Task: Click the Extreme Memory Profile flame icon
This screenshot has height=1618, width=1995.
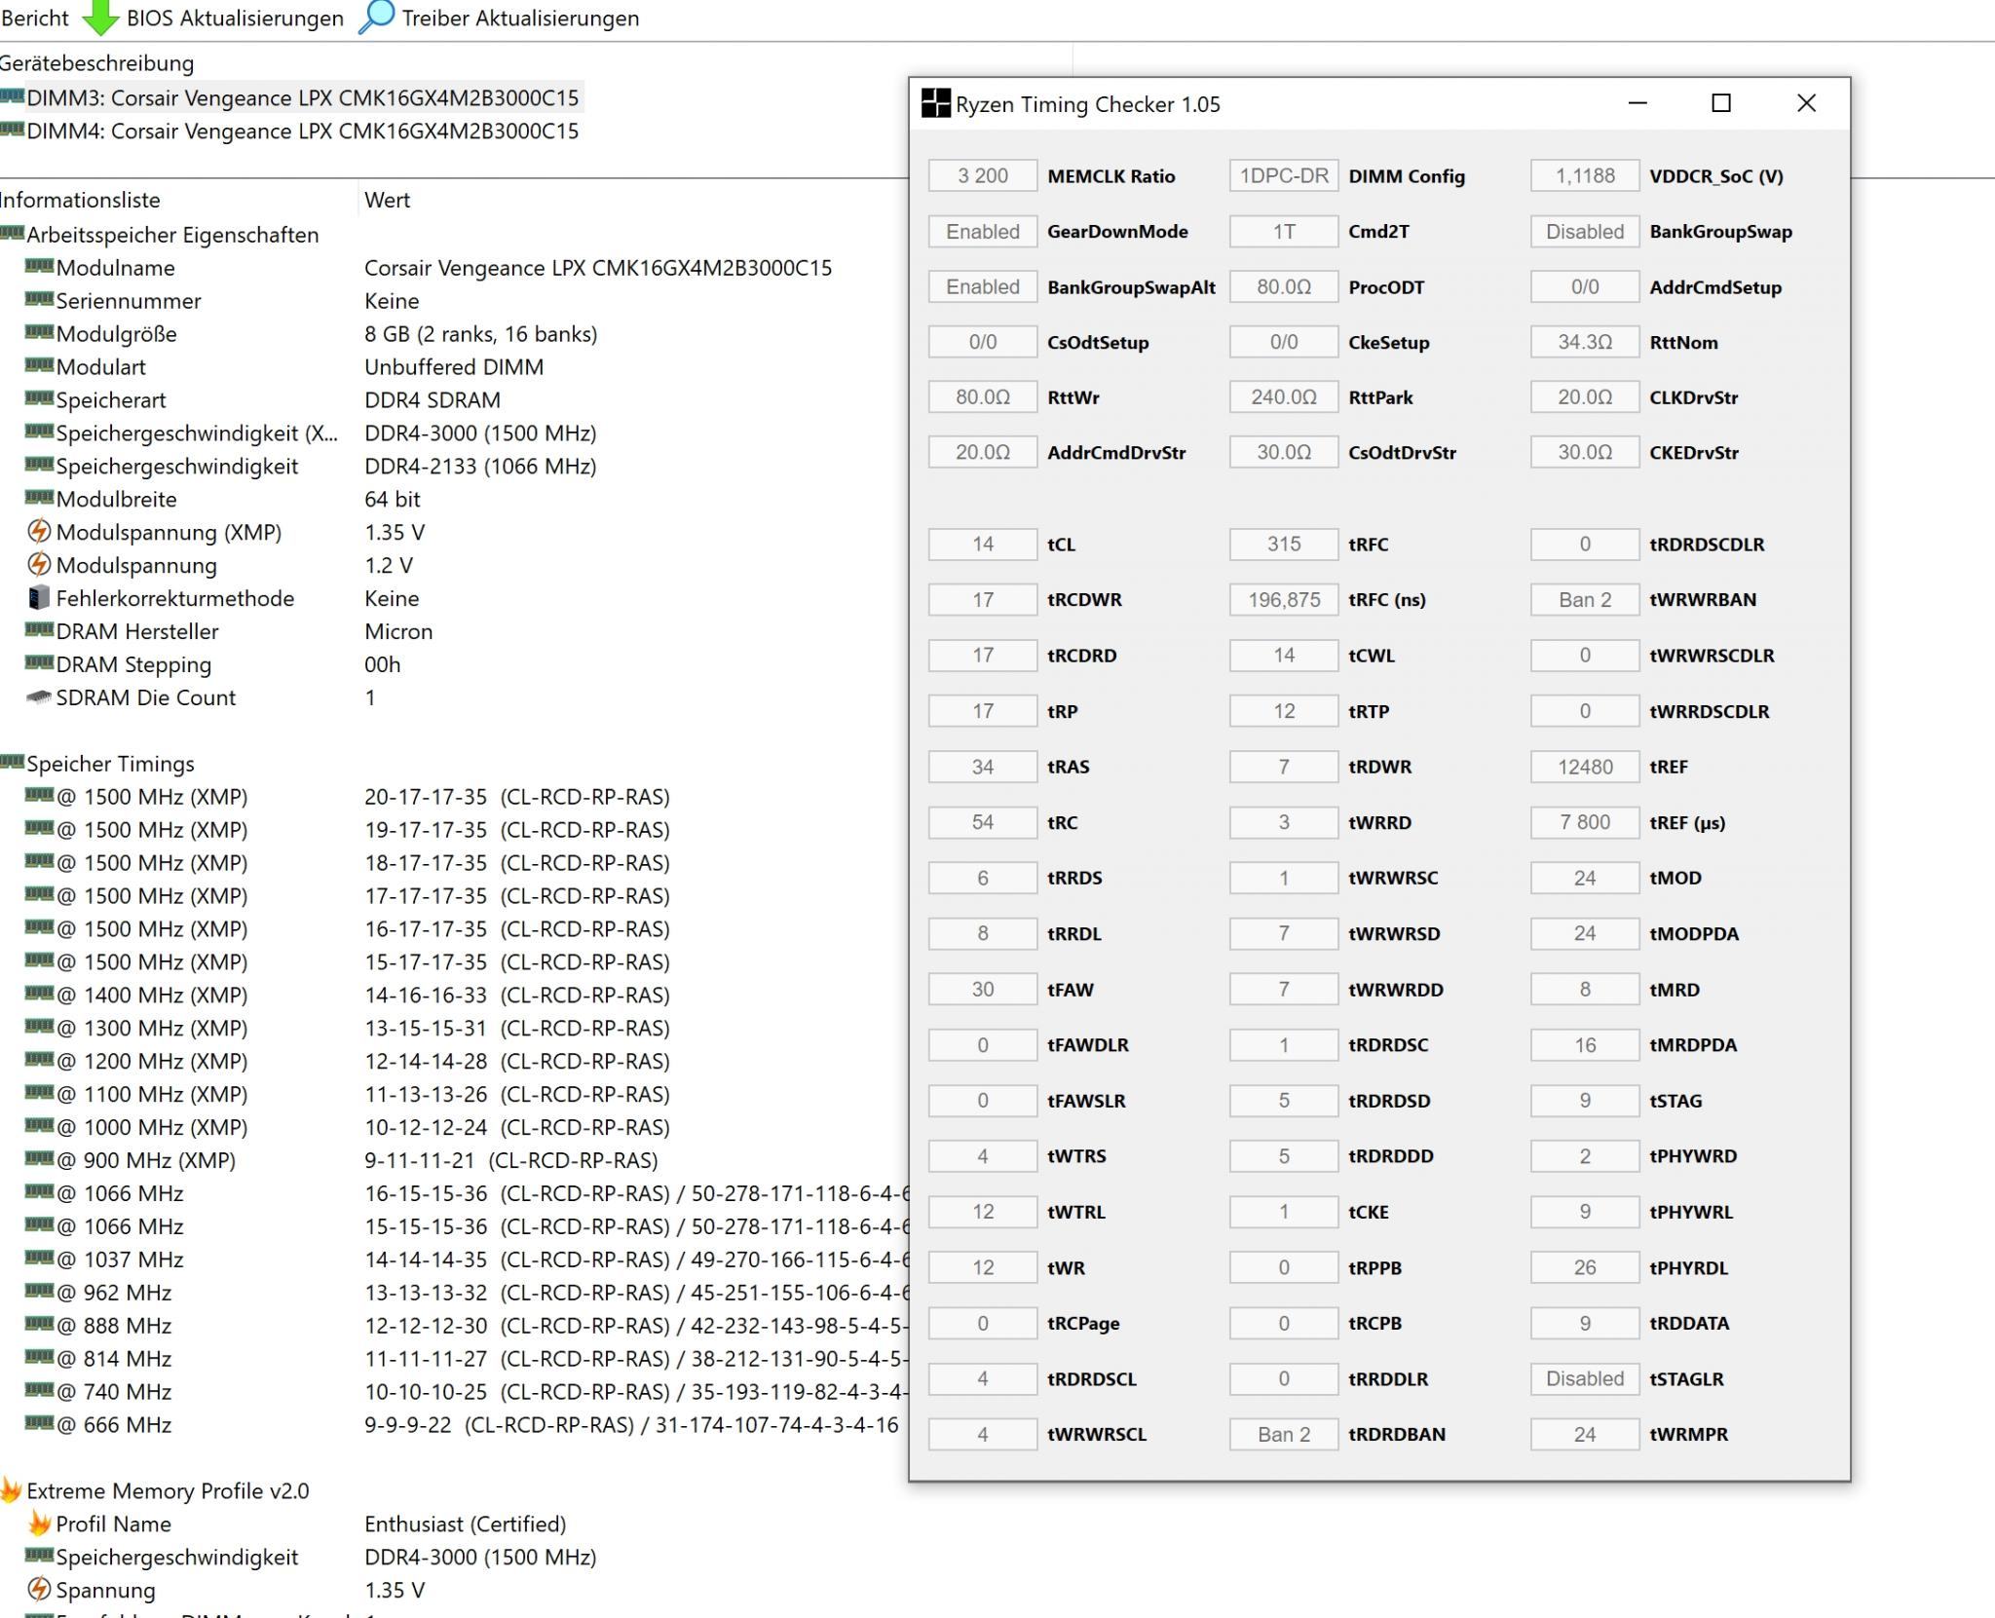Action: (x=11, y=1490)
